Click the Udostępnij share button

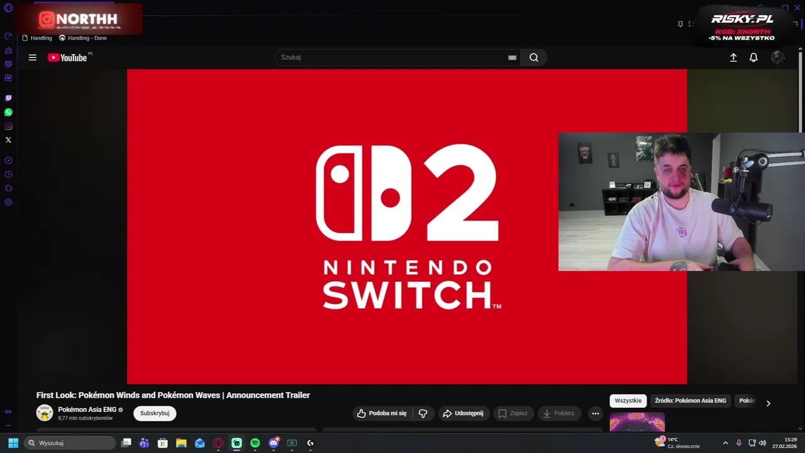[x=464, y=413]
